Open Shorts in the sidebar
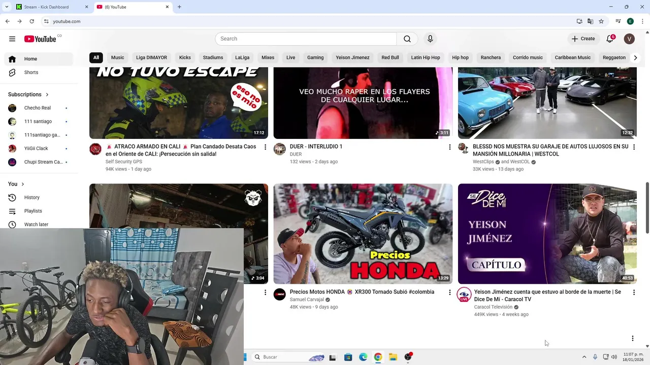 tap(39, 72)
